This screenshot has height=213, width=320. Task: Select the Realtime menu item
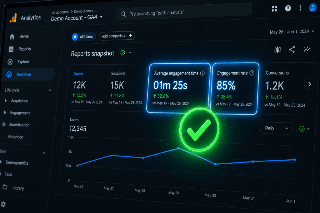point(28,75)
